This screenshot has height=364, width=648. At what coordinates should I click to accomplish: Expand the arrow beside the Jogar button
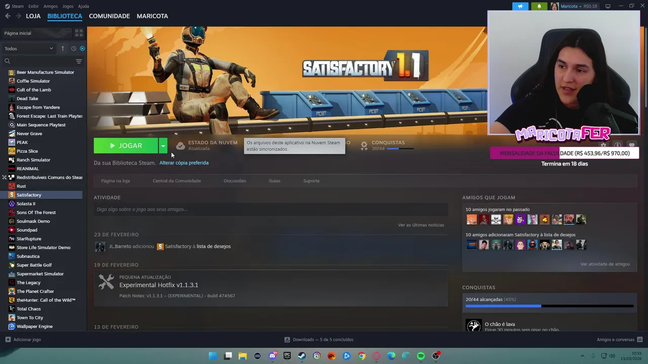163,146
